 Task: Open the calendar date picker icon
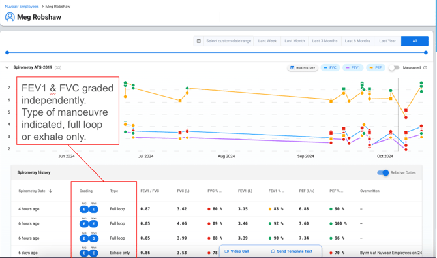(x=199, y=41)
